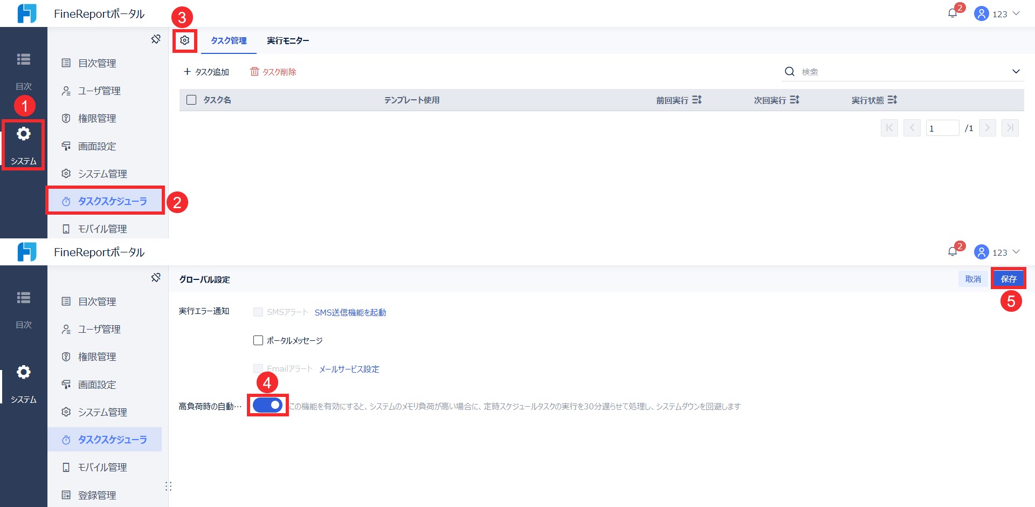
Task: Click the 取消 button
Action: [973, 279]
